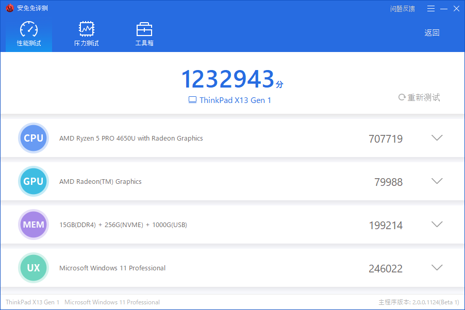Click 重新测试 to rerun the benchmark

click(x=419, y=97)
